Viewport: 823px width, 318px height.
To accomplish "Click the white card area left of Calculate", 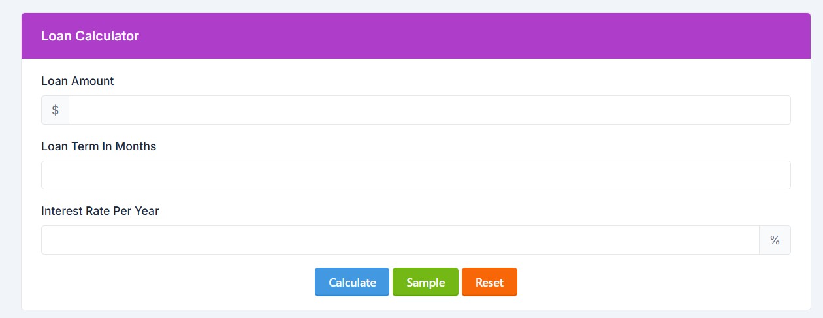I will (x=176, y=282).
